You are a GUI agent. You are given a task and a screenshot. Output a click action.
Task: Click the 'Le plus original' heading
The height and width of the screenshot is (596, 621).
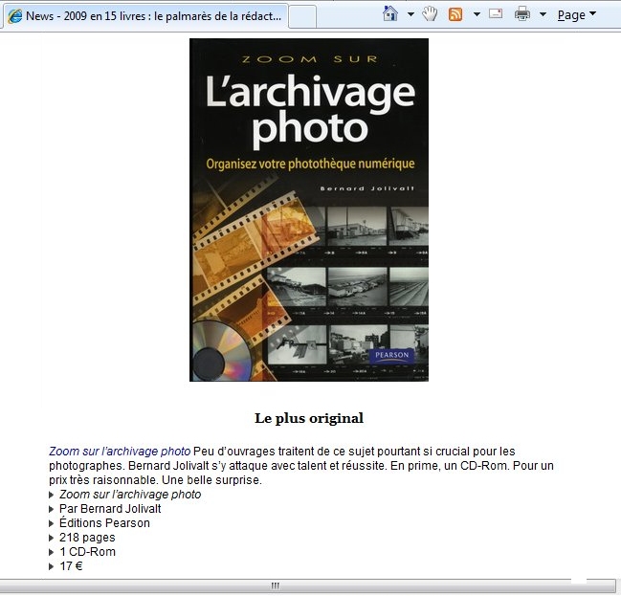coord(308,418)
